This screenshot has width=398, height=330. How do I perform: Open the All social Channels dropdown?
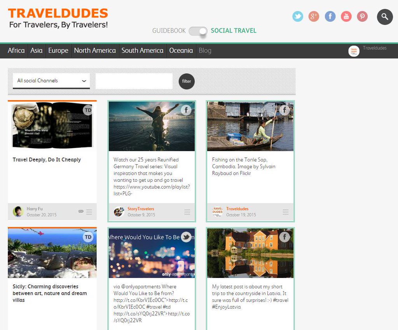click(x=51, y=81)
